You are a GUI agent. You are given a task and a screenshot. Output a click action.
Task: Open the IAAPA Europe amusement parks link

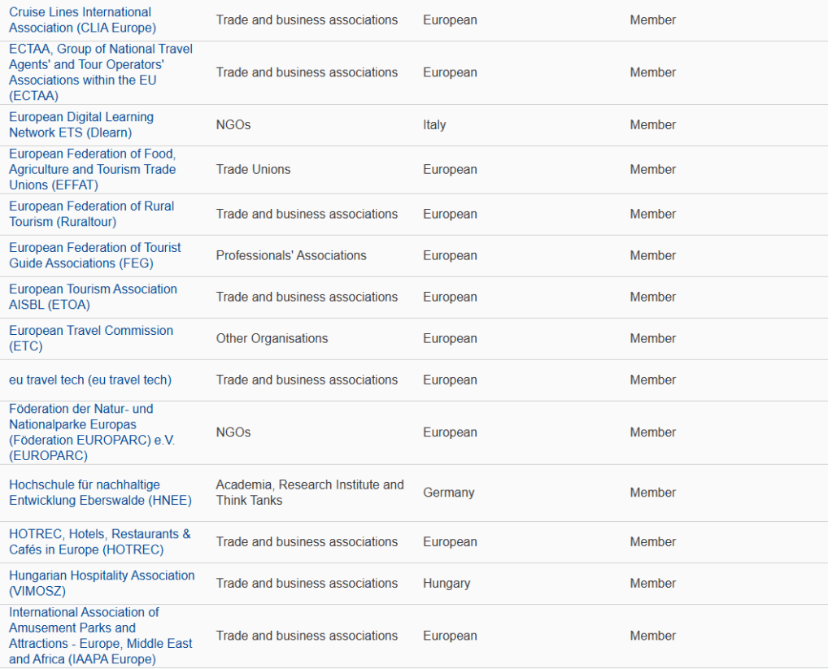100,635
